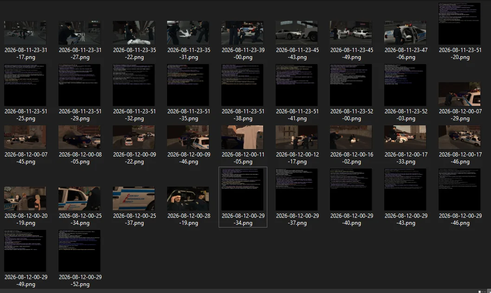Select chat log image 2026-08-11-23-51-20.png
Viewport: 491px width, 293px height.
coord(459,24)
